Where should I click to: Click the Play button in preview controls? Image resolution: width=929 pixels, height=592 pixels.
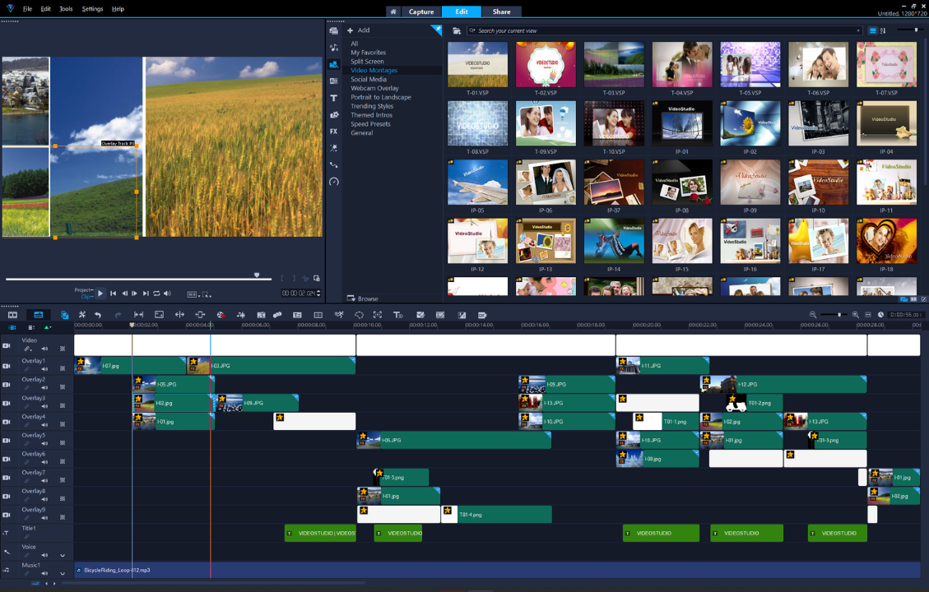[x=100, y=293]
